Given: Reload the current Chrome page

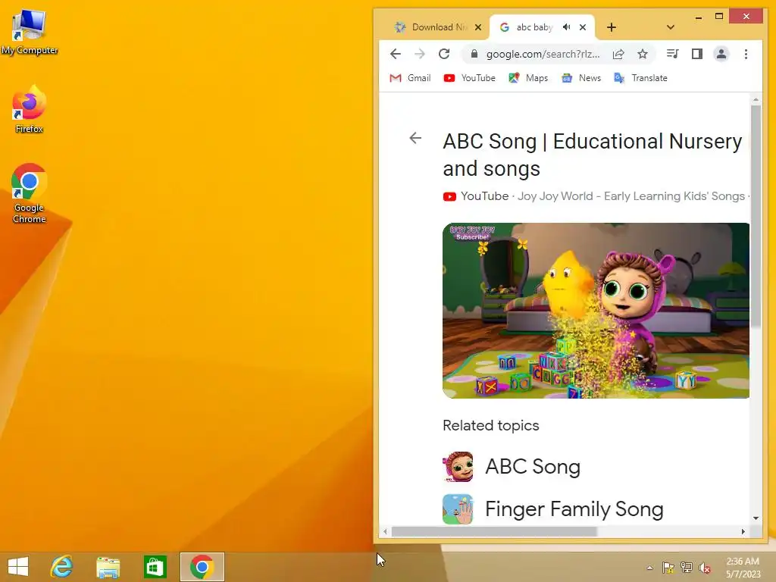Looking at the screenshot, I should (444, 54).
